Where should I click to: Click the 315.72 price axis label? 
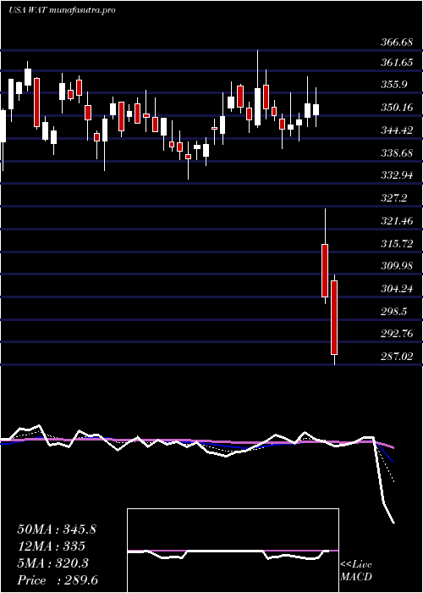pyautogui.click(x=396, y=244)
